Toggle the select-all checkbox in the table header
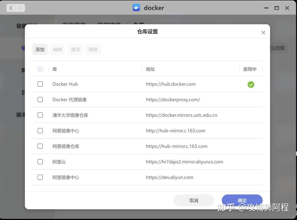 [x=40, y=69]
